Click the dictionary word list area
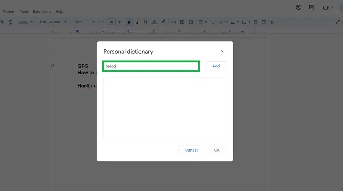343x191 pixels. [165, 108]
